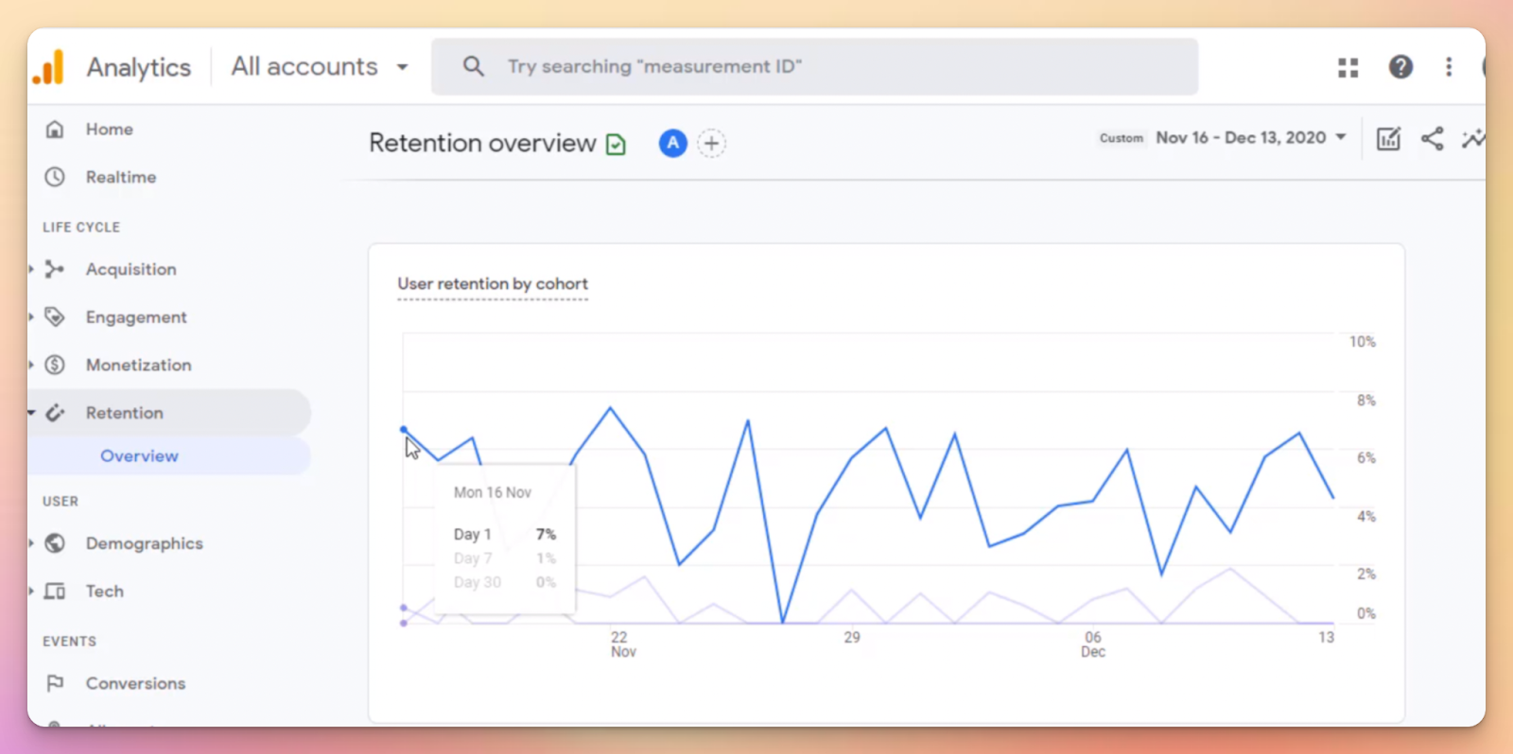Click the green report status check icon
Viewport: 1513px width, 754px height.
(x=616, y=145)
